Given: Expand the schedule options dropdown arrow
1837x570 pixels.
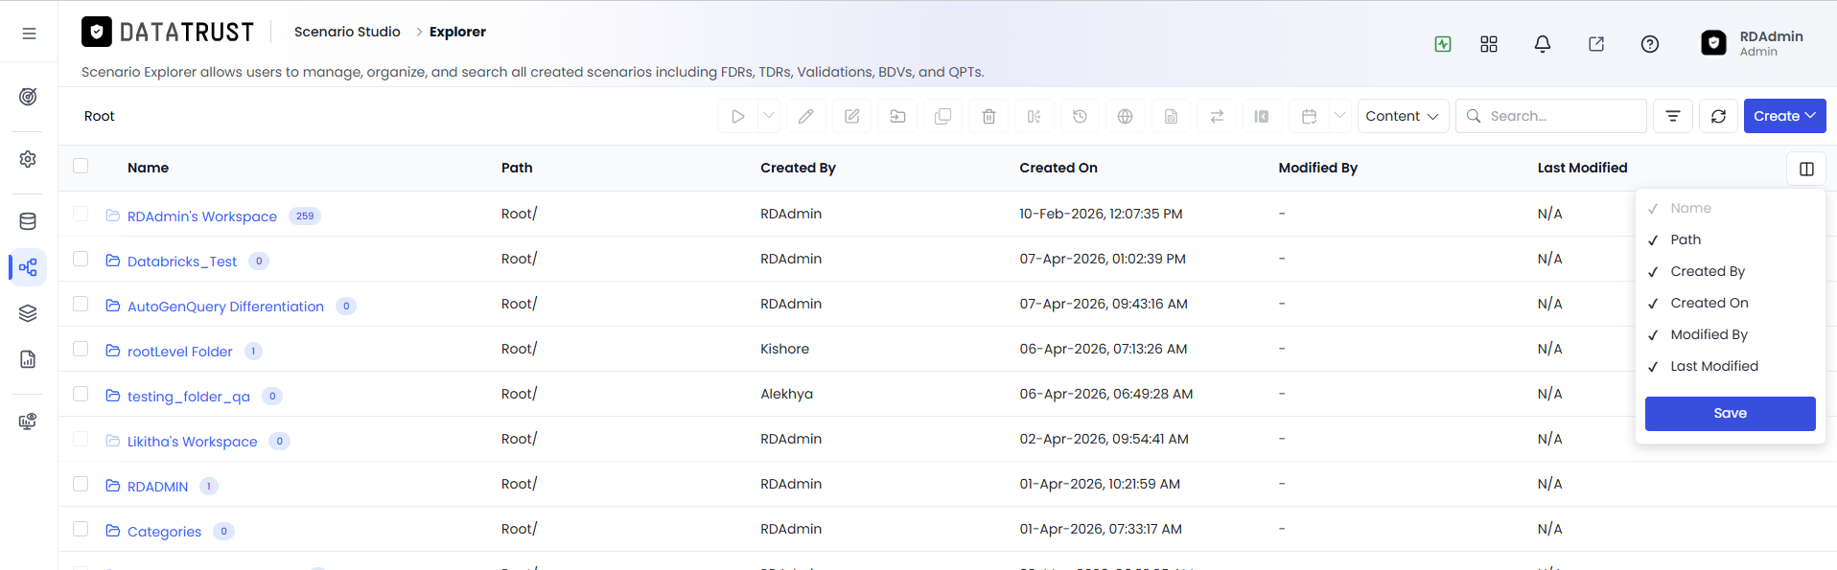Looking at the screenshot, I should [1339, 116].
